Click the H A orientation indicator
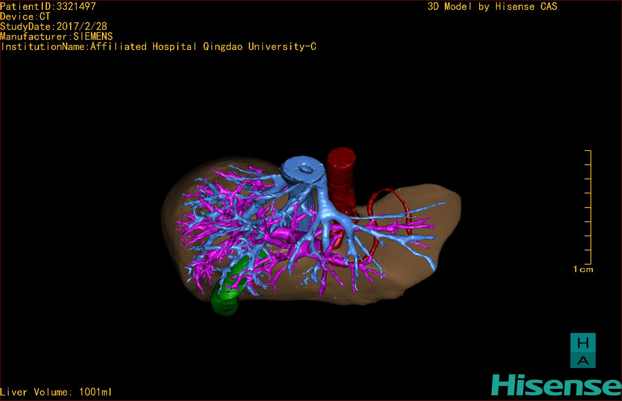Viewport: 622px width, 401px height. [x=583, y=350]
